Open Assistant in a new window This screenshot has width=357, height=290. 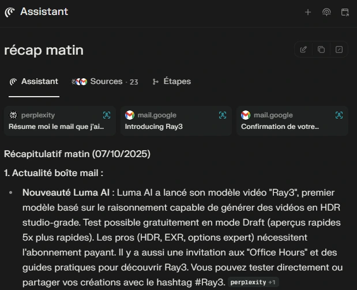345,12
